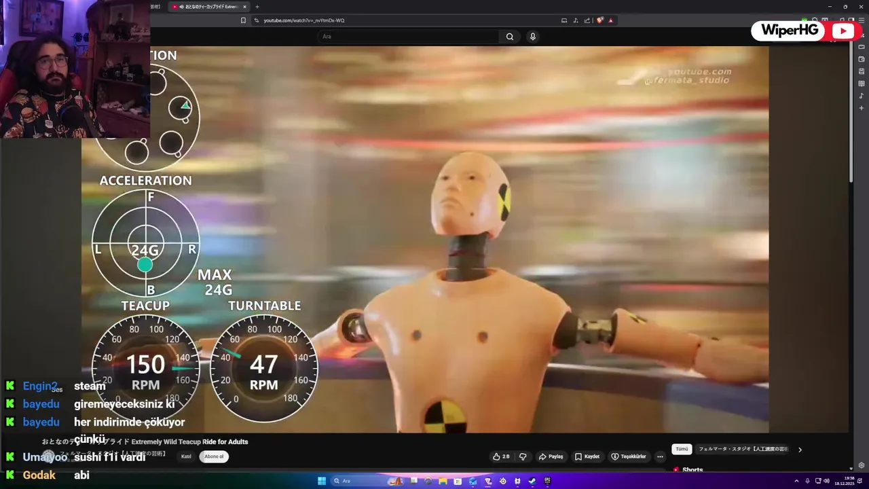Click the YouTube search icon button
This screenshot has width=869, height=489.
(510, 37)
